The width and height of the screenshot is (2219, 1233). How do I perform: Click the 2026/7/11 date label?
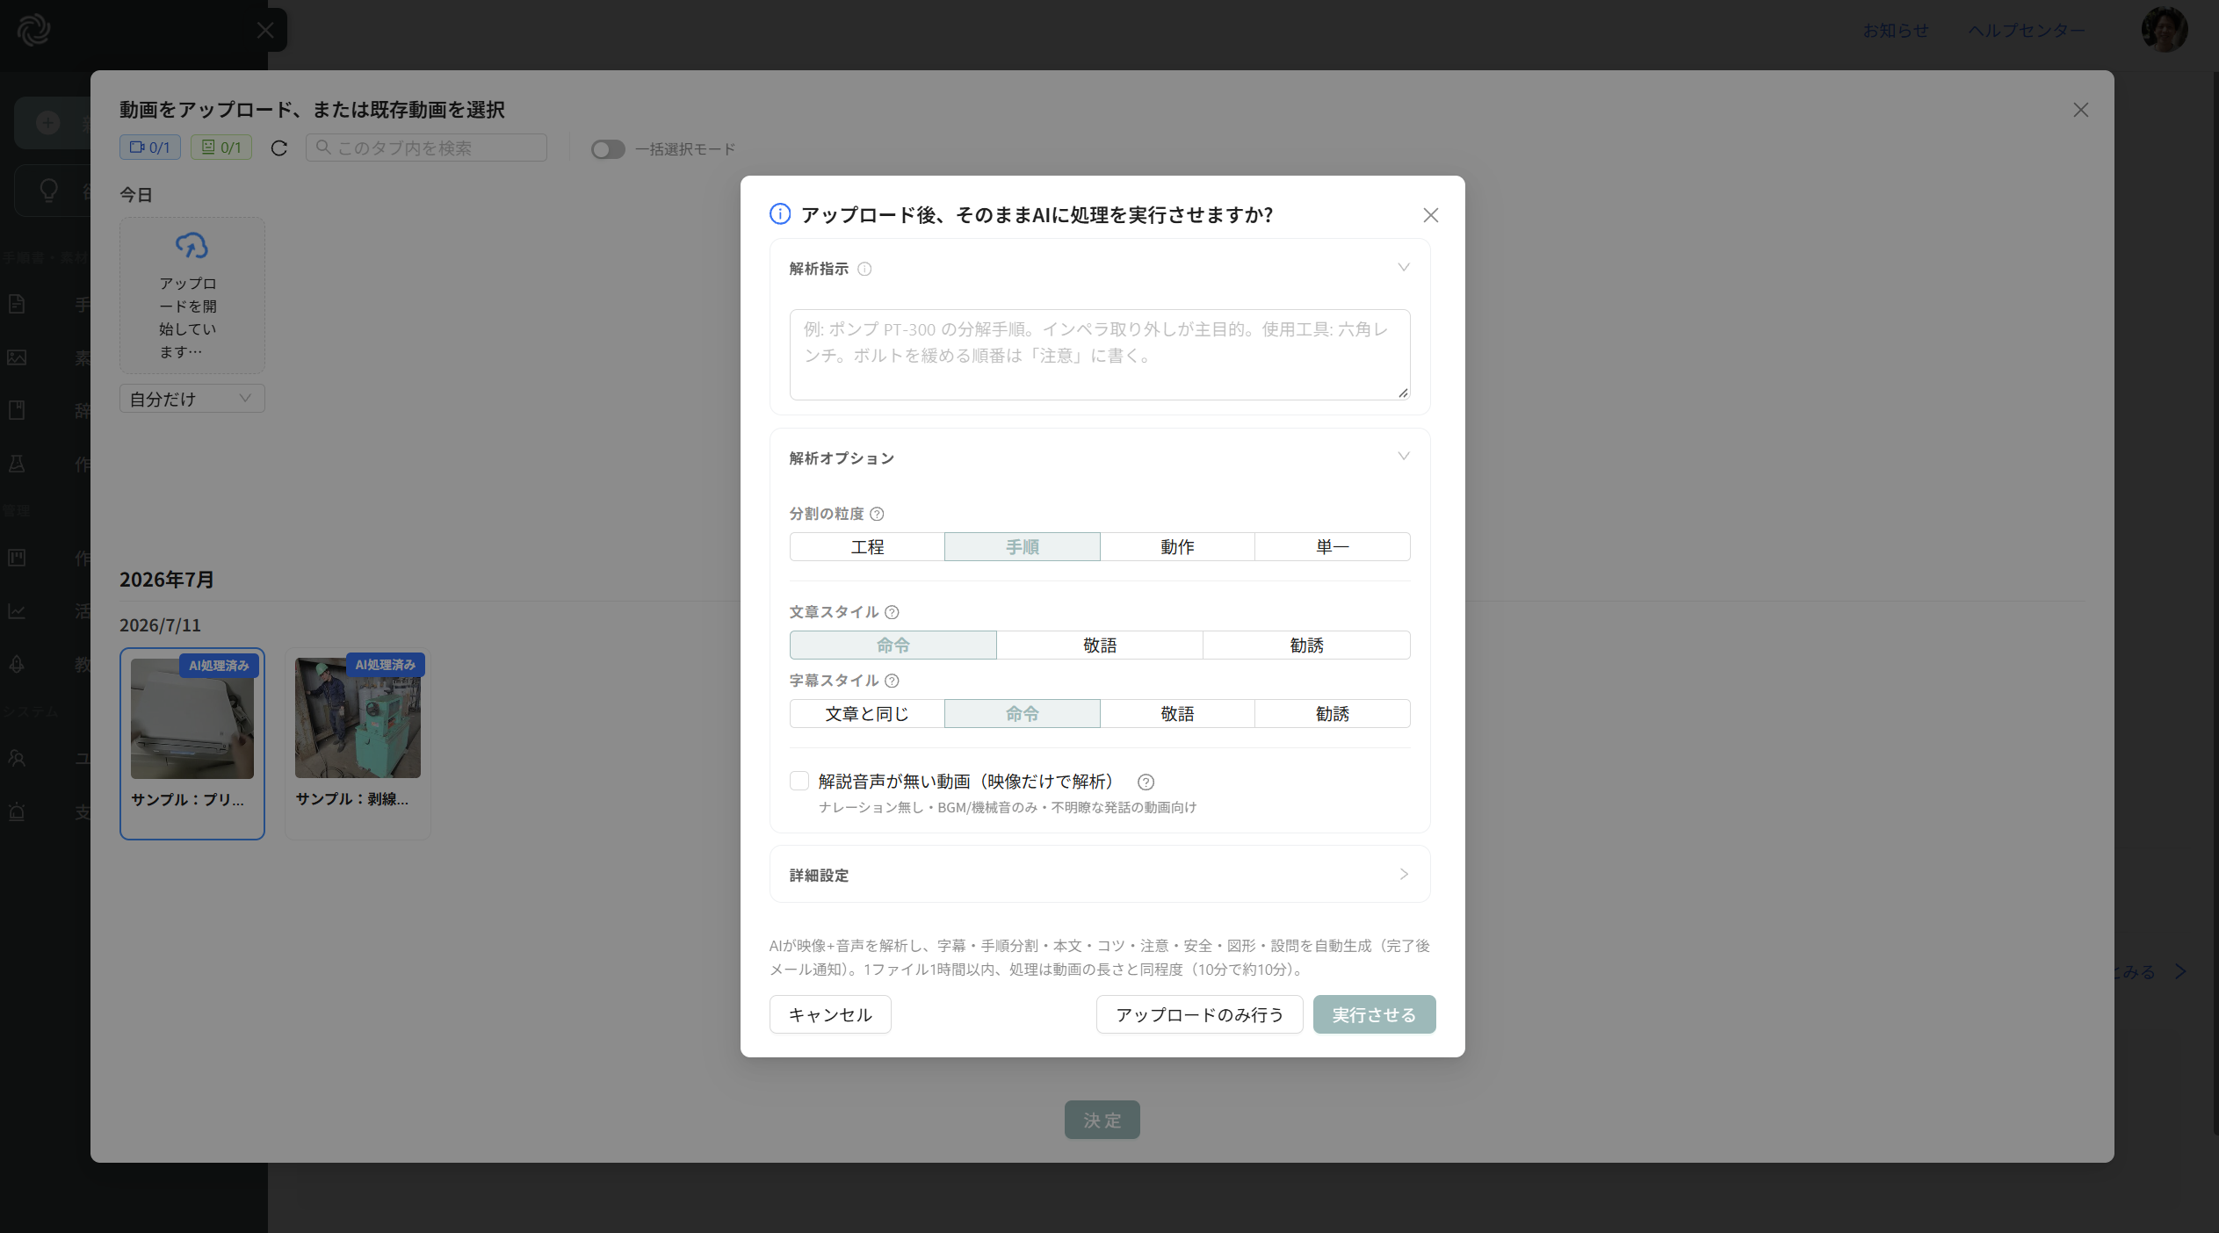(160, 625)
